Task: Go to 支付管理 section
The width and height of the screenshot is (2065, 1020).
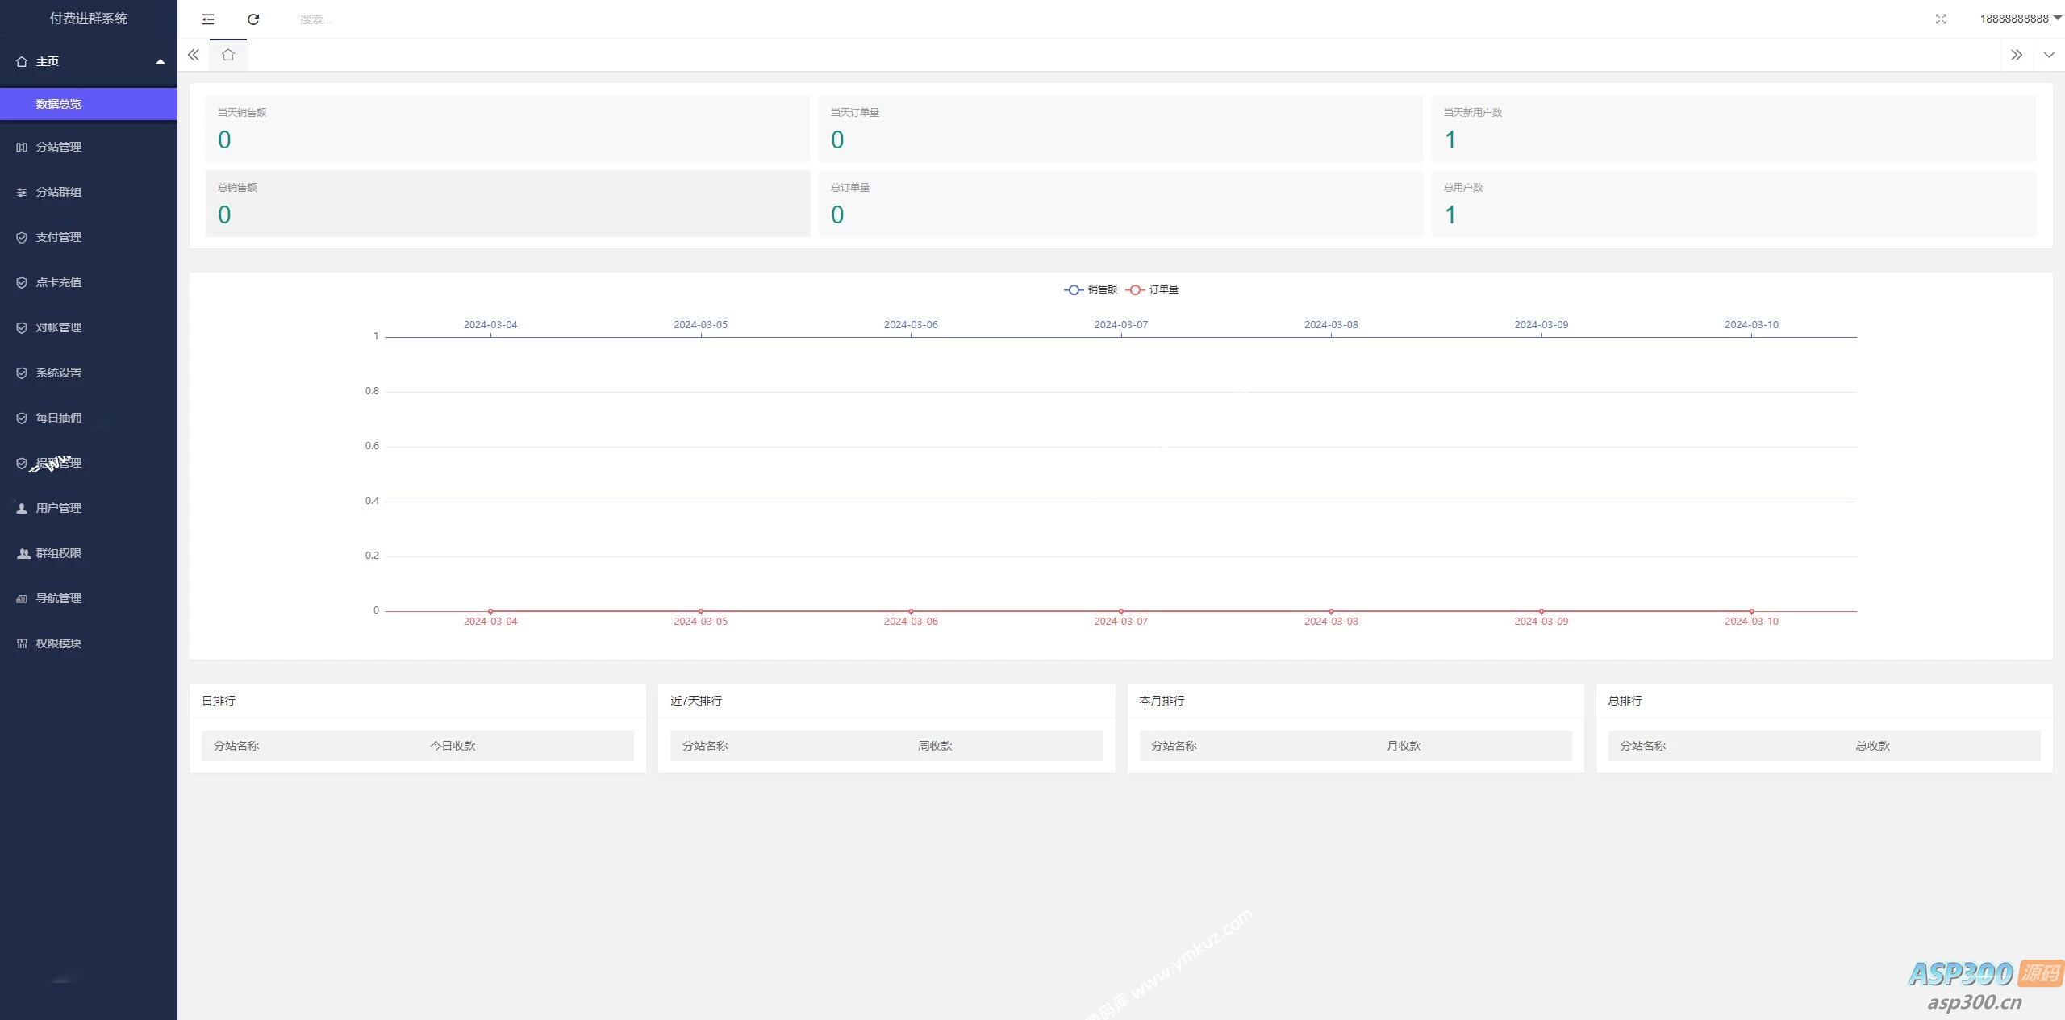Action: (59, 237)
